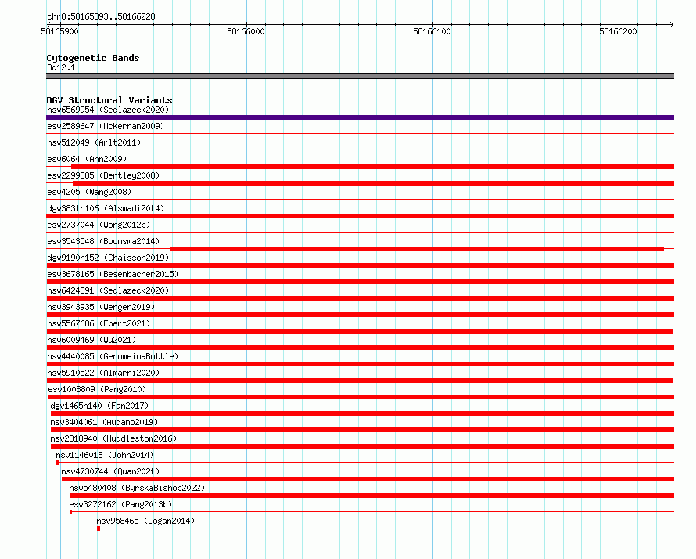The image size is (696, 559).
Task: Open variant nsv2818940 (Huddleston2016)
Action: point(113,438)
